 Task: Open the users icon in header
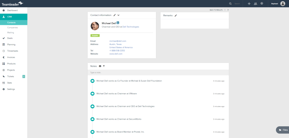256,4
